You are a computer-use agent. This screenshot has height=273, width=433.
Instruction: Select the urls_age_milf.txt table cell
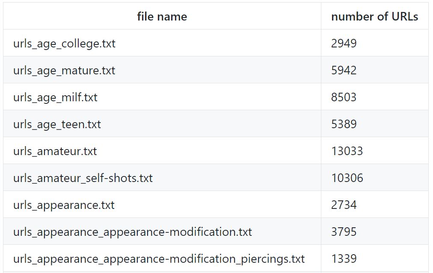coord(55,97)
